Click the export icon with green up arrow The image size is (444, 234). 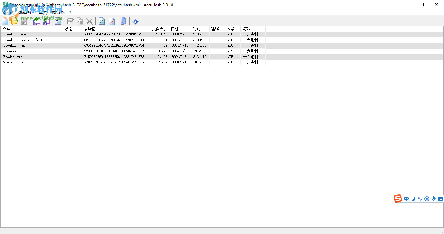tap(36, 21)
